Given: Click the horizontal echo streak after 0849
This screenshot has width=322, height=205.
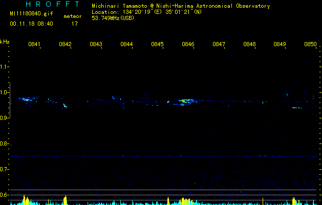Looking at the screenshot, I should tap(297, 108).
